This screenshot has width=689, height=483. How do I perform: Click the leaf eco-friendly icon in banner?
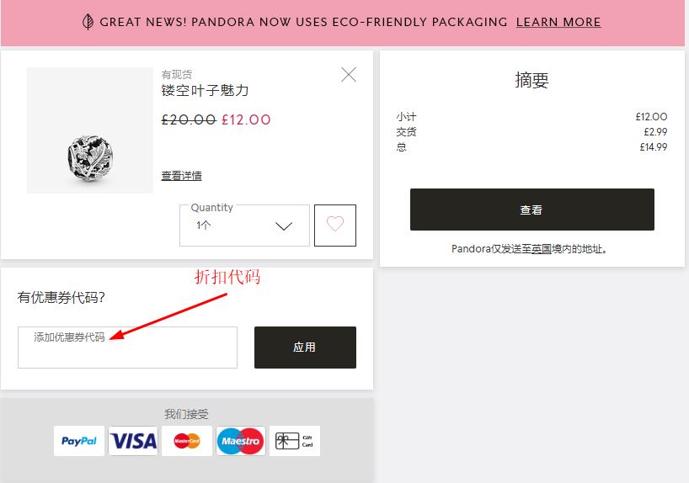pos(88,22)
